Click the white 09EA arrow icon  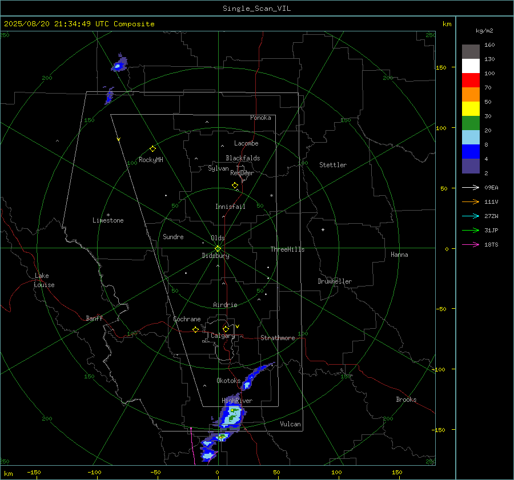[x=471, y=187]
